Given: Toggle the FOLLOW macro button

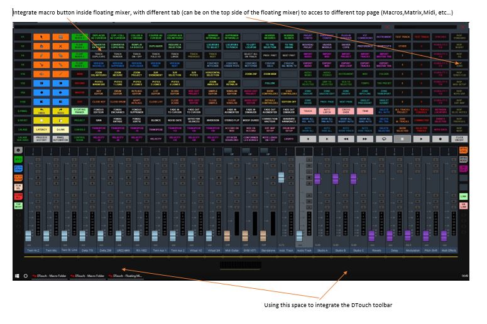Looking at the screenshot, I should [x=270, y=83].
